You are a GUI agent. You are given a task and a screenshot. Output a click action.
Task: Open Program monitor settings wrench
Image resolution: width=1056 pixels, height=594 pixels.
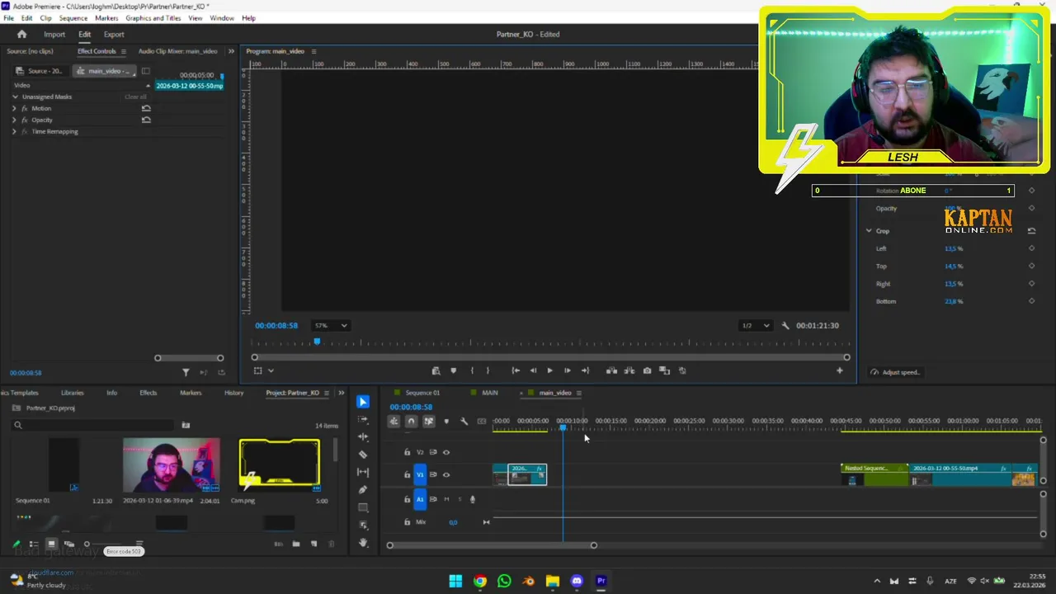pos(785,325)
